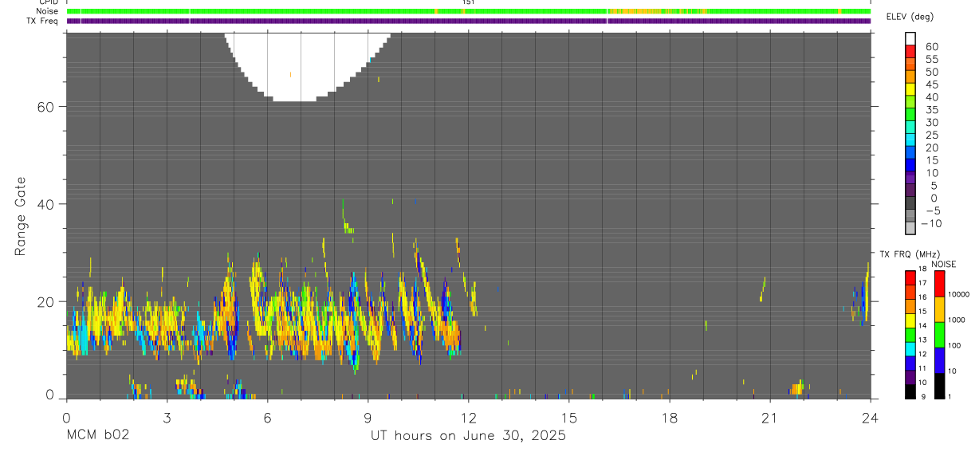
Task: Select the light gray ELEV swatch below -10
Action: [x=910, y=230]
